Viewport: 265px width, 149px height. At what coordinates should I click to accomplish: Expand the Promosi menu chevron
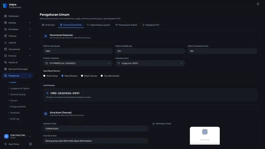[30, 56]
